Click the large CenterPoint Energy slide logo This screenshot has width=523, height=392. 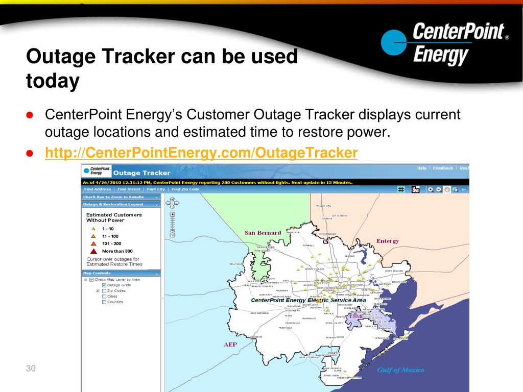[445, 43]
